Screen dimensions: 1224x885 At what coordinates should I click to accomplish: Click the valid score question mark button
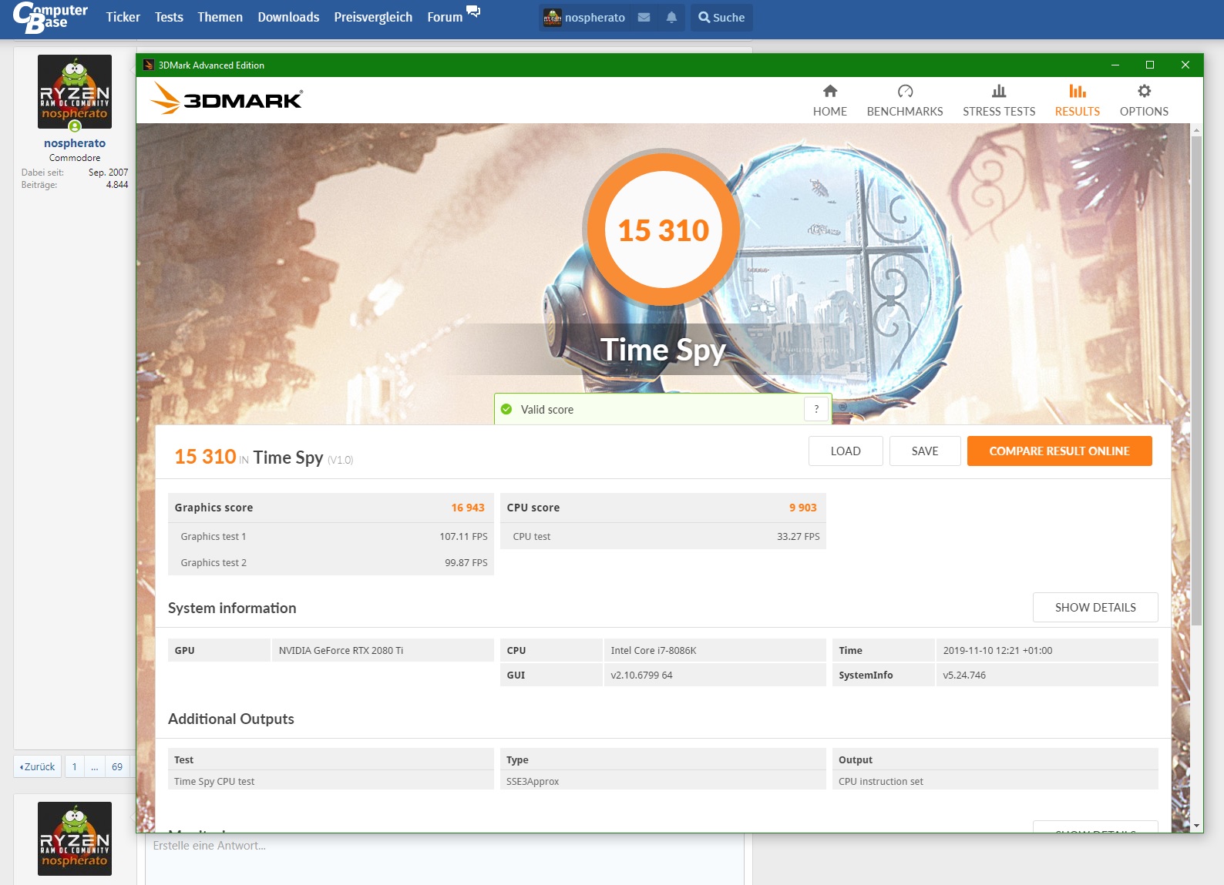816,409
